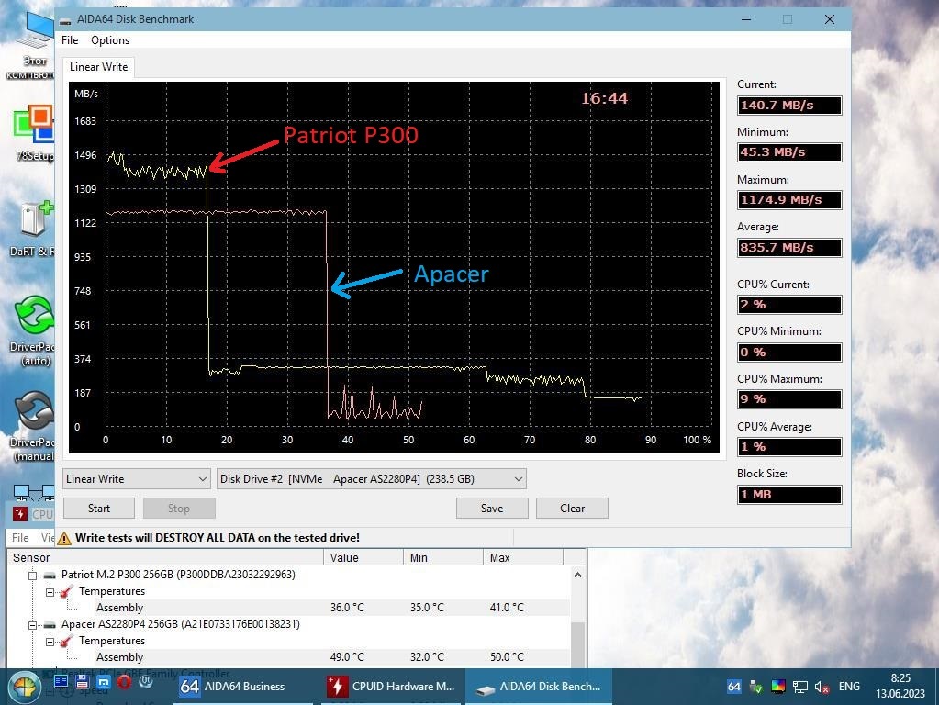939x705 pixels.
Task: Click the Value column header
Action: pyautogui.click(x=363, y=557)
